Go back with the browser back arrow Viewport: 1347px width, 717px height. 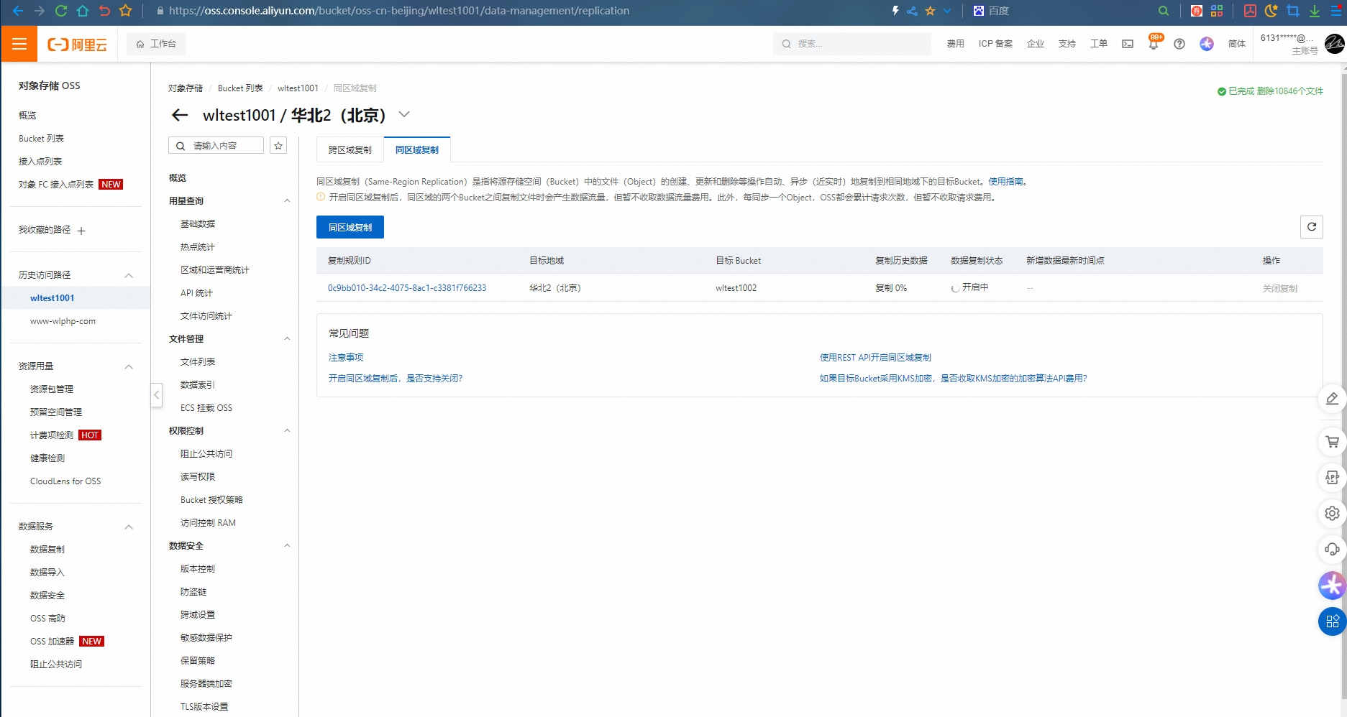click(x=18, y=11)
